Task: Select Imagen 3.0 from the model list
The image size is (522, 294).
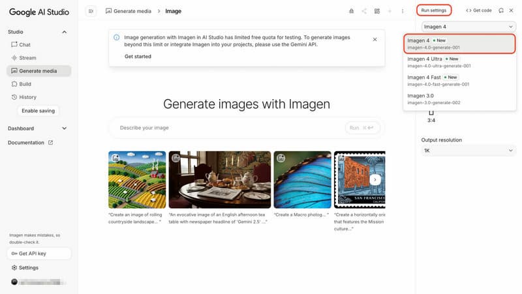Action: click(x=459, y=99)
